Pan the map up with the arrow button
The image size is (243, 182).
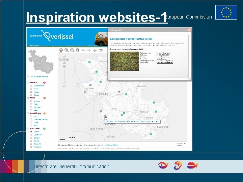tap(64, 56)
